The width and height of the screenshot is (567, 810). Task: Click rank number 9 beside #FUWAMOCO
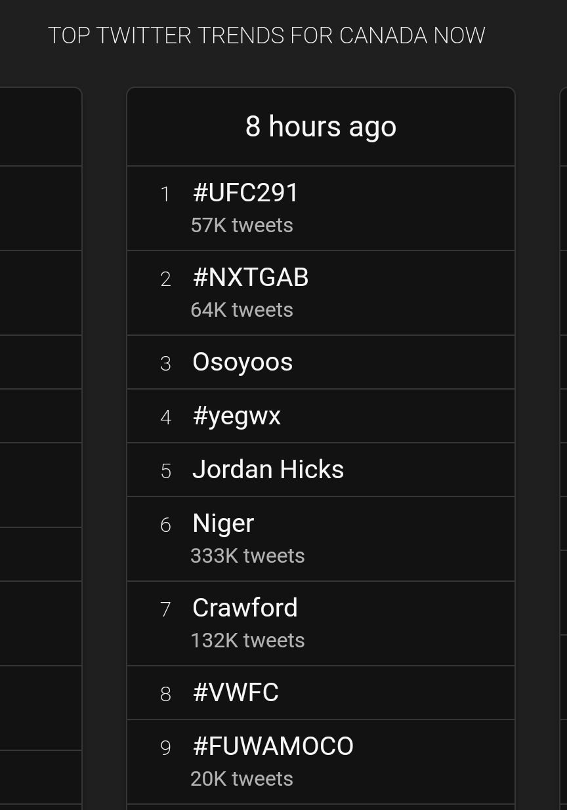tap(165, 748)
